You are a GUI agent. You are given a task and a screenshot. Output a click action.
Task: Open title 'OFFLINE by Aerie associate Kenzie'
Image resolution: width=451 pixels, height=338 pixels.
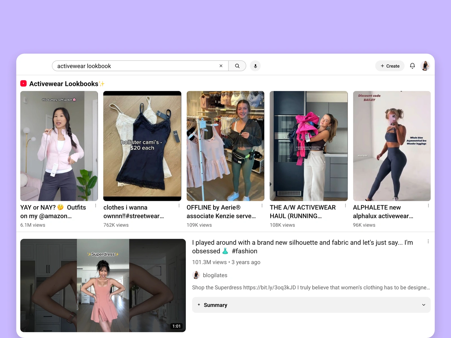[x=221, y=212]
